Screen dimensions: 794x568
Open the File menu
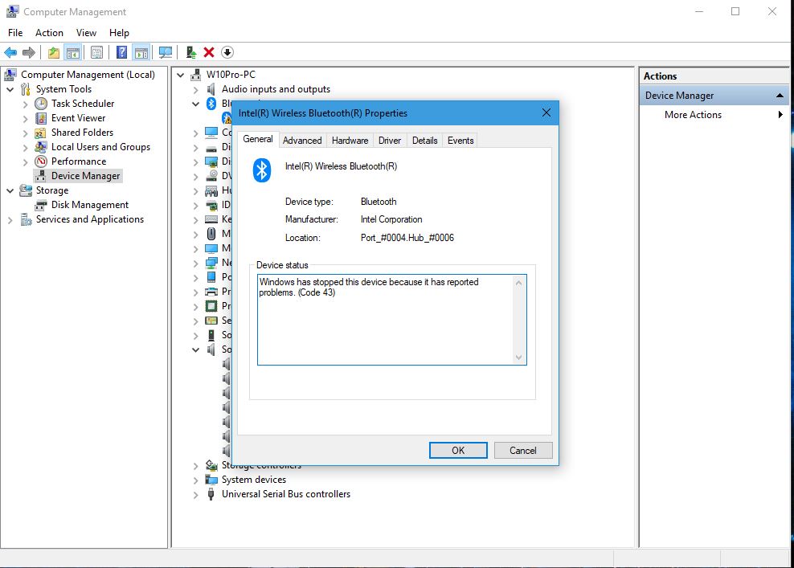(x=15, y=33)
